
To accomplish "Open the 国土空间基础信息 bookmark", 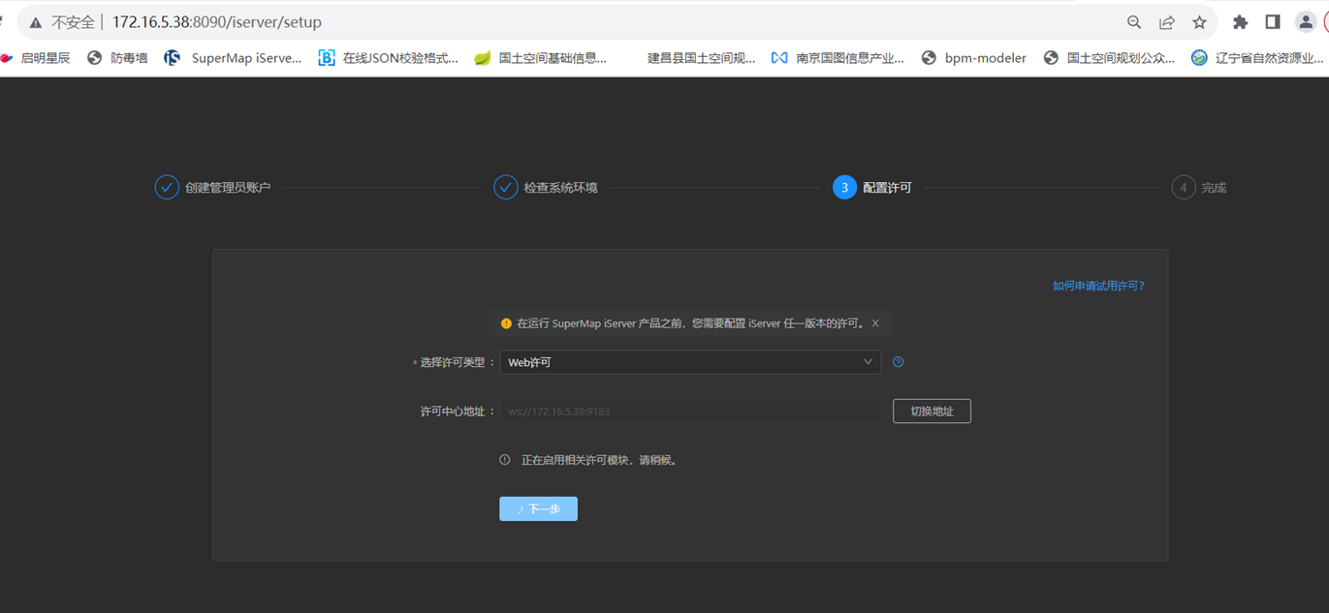I will 541,58.
